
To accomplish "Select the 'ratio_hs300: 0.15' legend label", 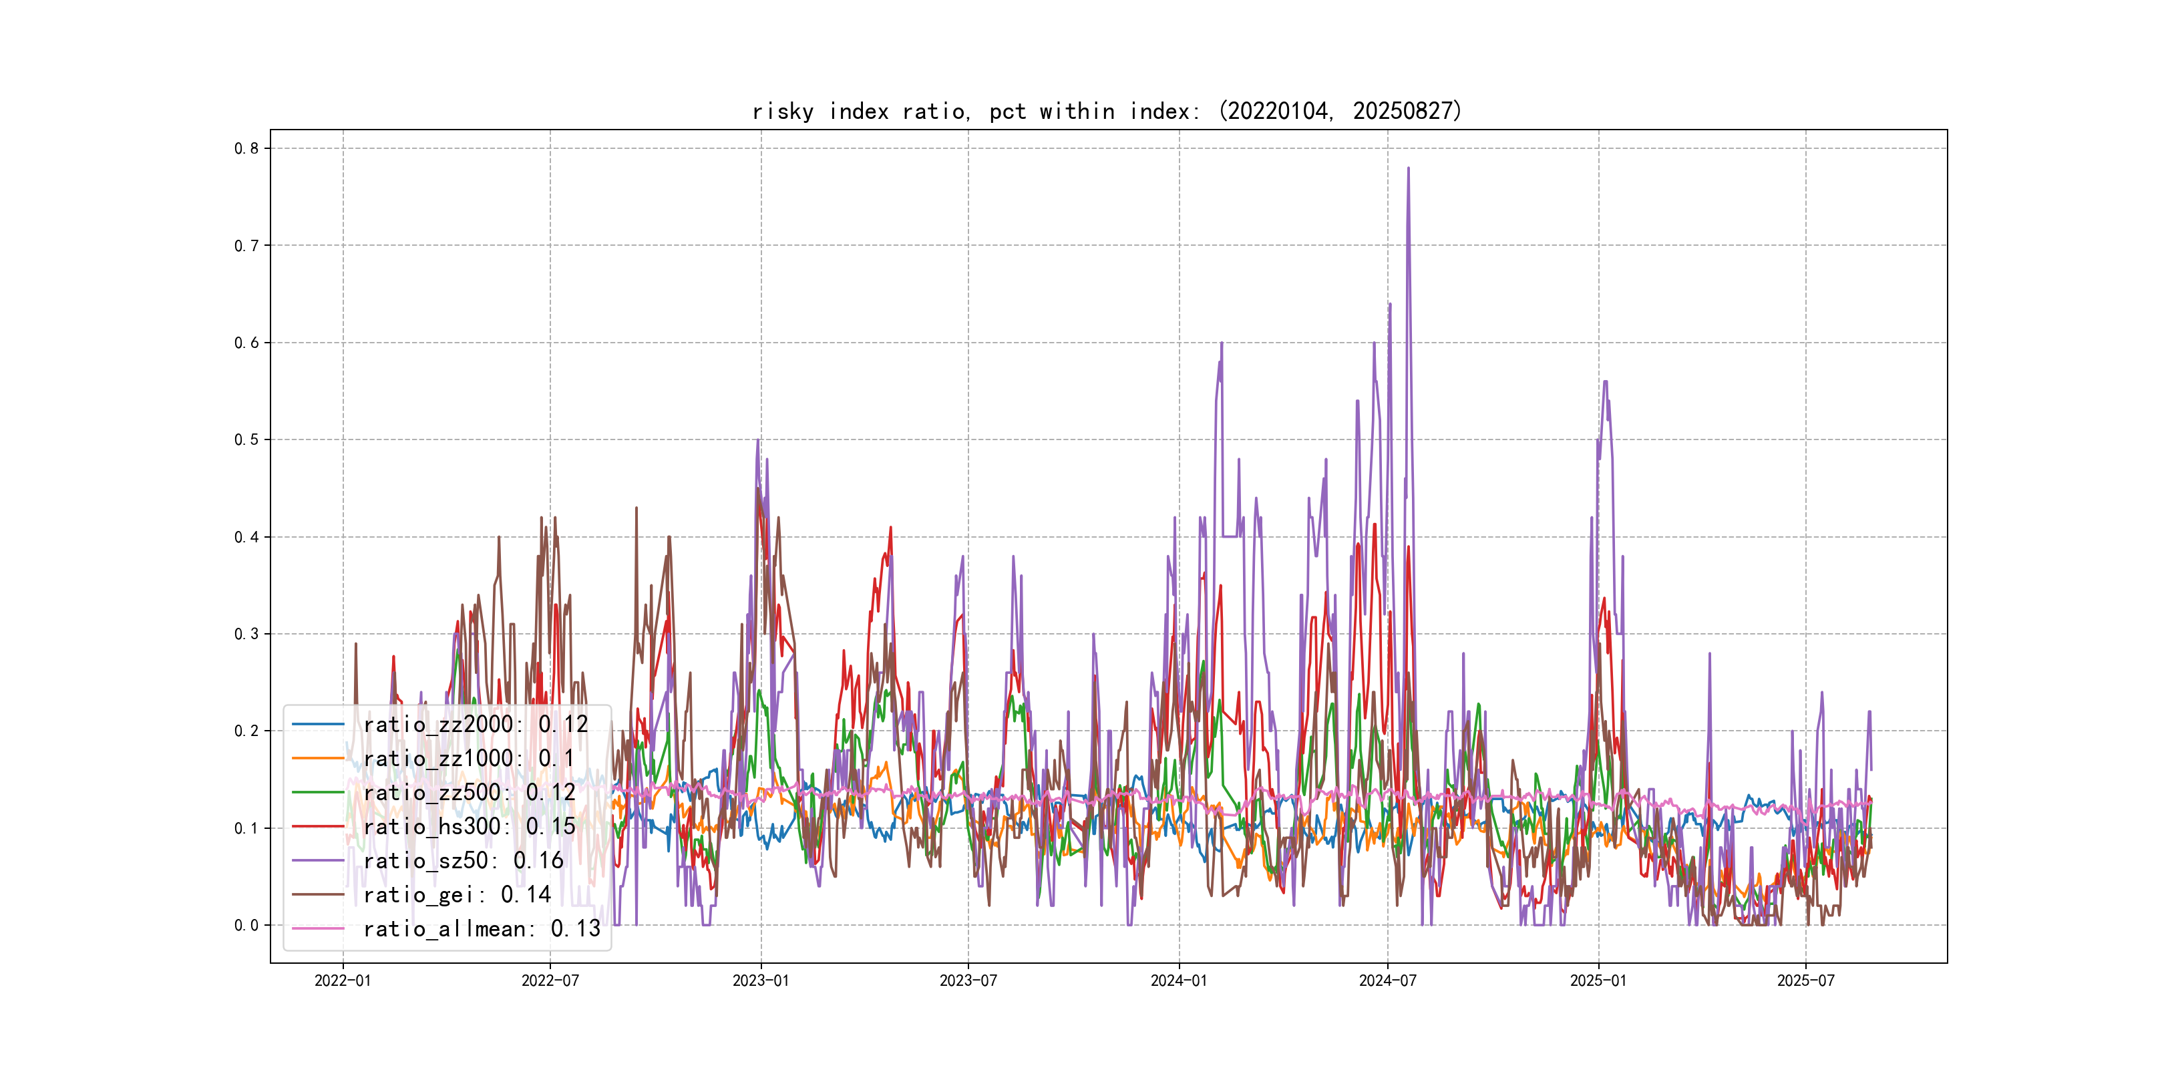I will tap(470, 827).
